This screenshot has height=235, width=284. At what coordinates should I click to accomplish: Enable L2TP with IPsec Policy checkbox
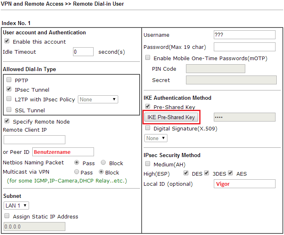(9, 99)
